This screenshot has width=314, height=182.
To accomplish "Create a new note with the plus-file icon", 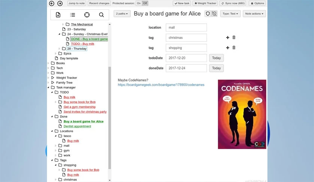I will tap(58, 15).
